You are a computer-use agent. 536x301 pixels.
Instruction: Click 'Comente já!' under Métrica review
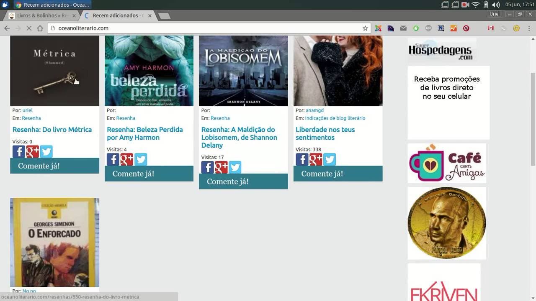54,166
